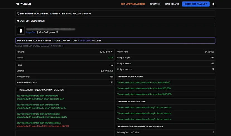Click the Points 10/15 value
The height and width of the screenshot is (136, 231).
[x=111, y=57]
